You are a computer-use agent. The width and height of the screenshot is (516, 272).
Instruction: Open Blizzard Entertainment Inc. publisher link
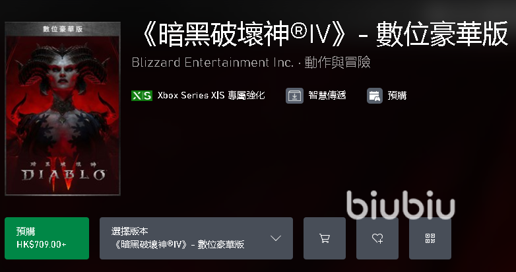212,62
